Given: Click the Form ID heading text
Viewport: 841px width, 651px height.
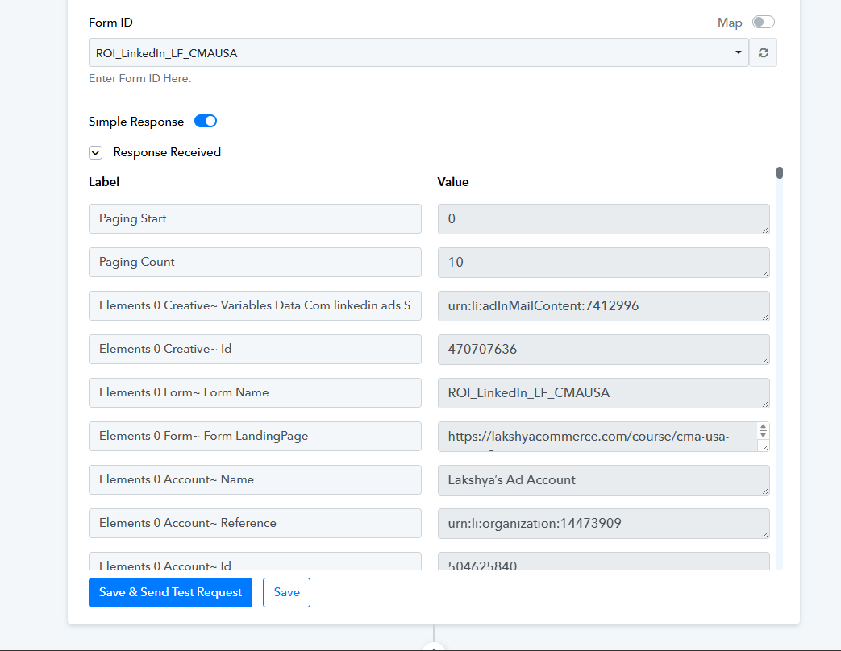Looking at the screenshot, I should tap(110, 23).
